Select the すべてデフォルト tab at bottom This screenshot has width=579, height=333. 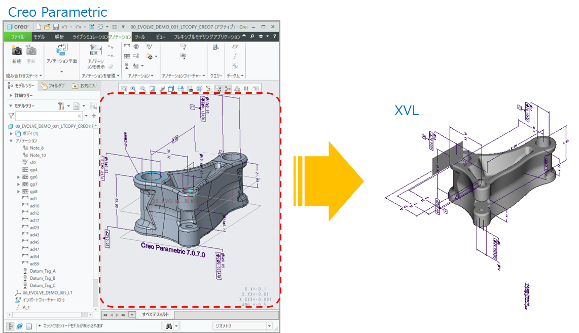click(156, 315)
